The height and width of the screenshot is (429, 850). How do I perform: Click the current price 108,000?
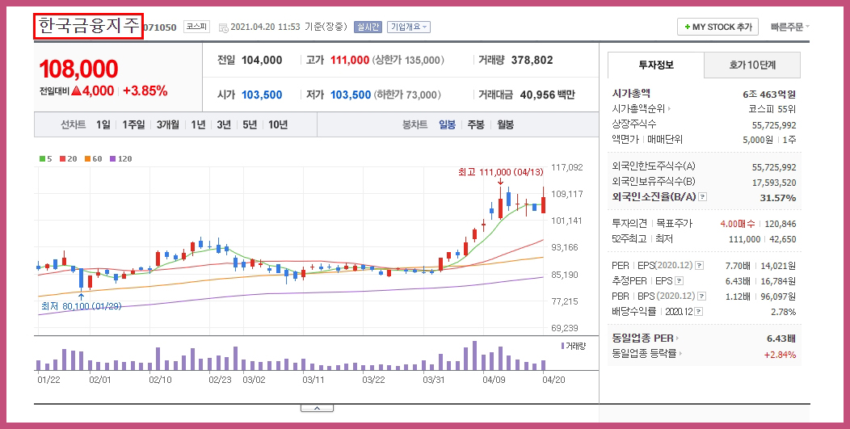click(78, 69)
